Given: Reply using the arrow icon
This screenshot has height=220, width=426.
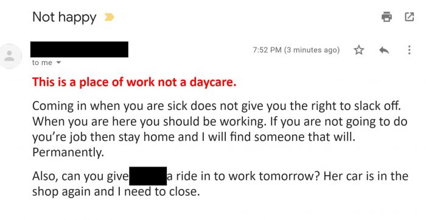Looking at the screenshot, I should click(x=384, y=50).
